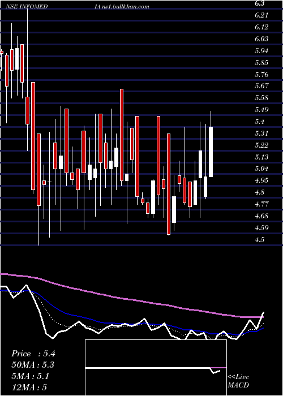283x396 pixels.
Task: Click the '5MA : 5.1' legend entry
Action: click(31, 376)
